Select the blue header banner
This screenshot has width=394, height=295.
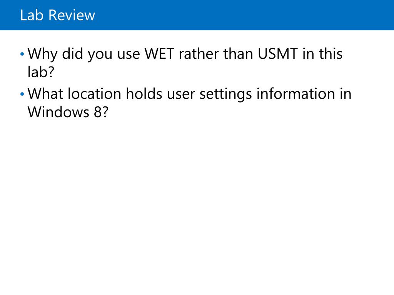click(197, 15)
